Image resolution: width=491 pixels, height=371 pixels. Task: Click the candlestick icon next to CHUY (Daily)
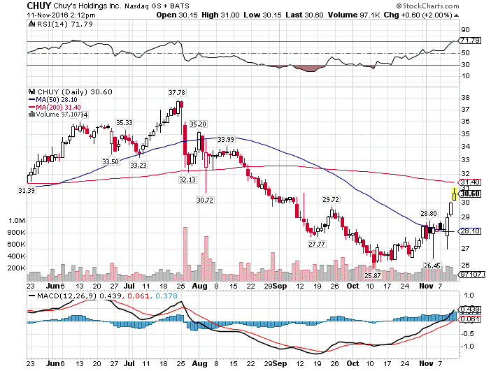pyautogui.click(x=31, y=92)
